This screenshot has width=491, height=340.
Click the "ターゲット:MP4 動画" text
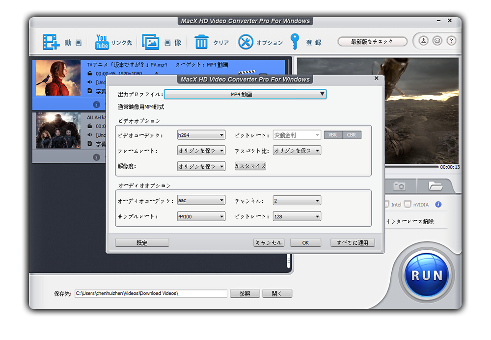(x=202, y=65)
